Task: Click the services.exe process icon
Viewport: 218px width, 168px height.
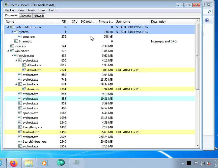Action: [16, 55]
